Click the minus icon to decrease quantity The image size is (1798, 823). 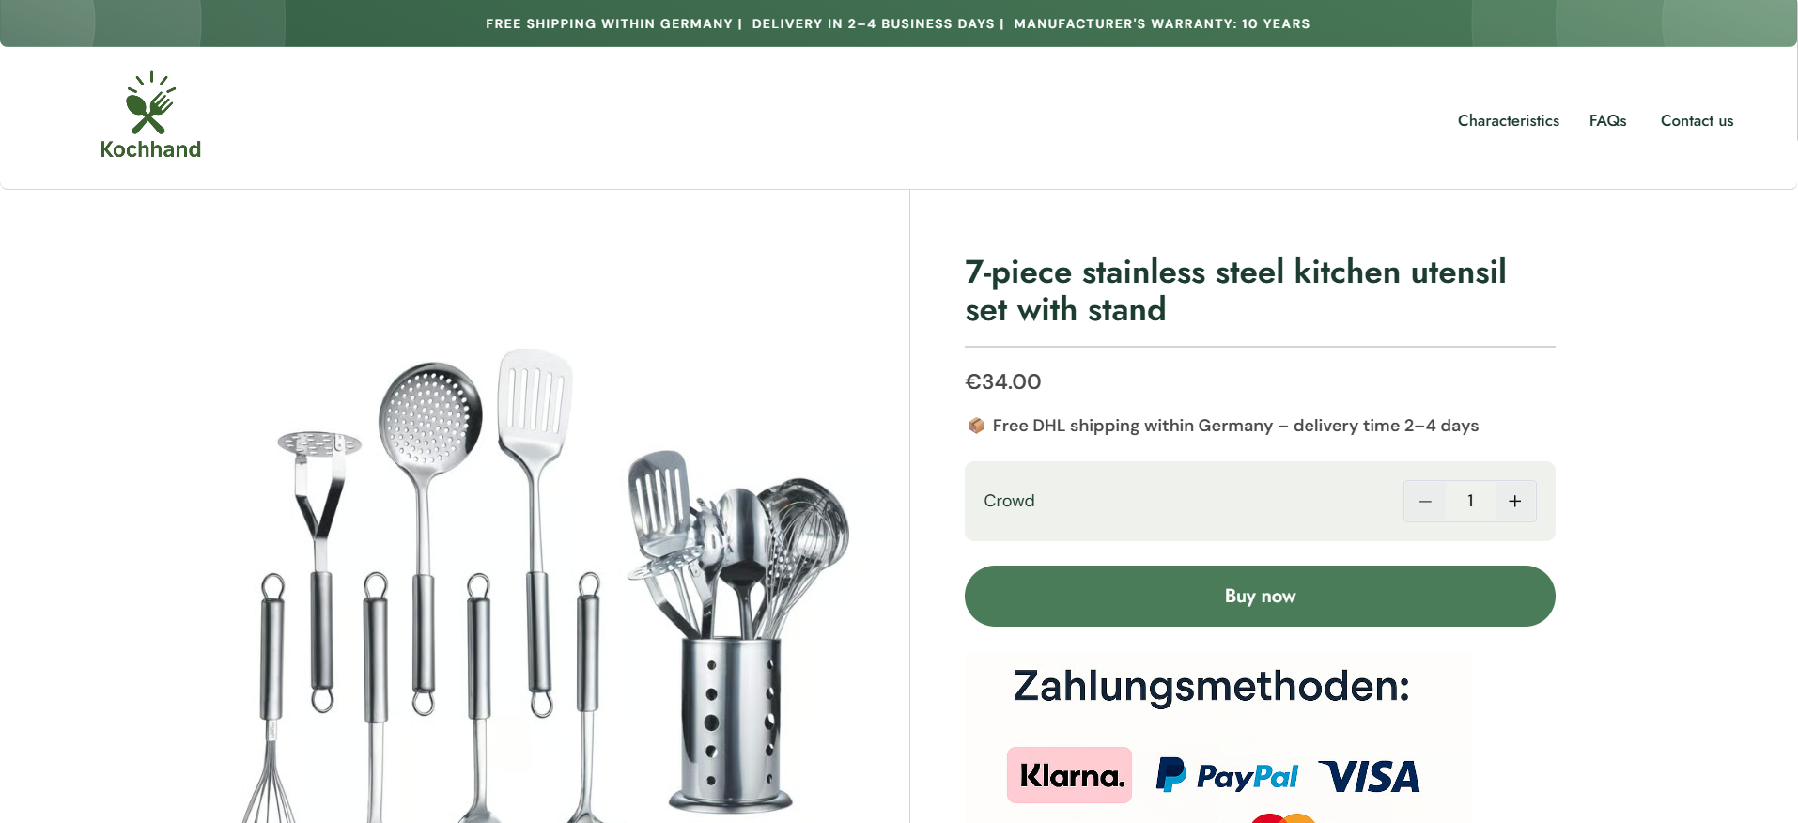coord(1424,501)
